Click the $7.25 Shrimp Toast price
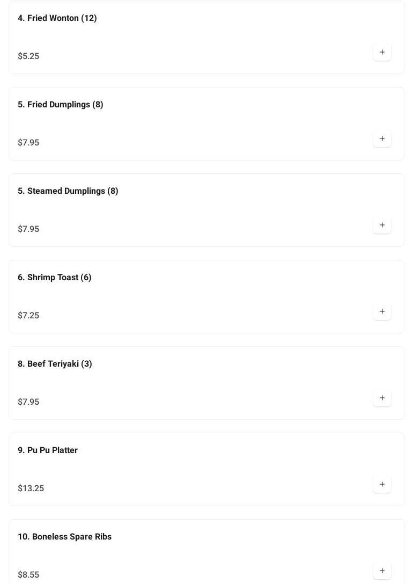413x583 pixels. click(28, 316)
